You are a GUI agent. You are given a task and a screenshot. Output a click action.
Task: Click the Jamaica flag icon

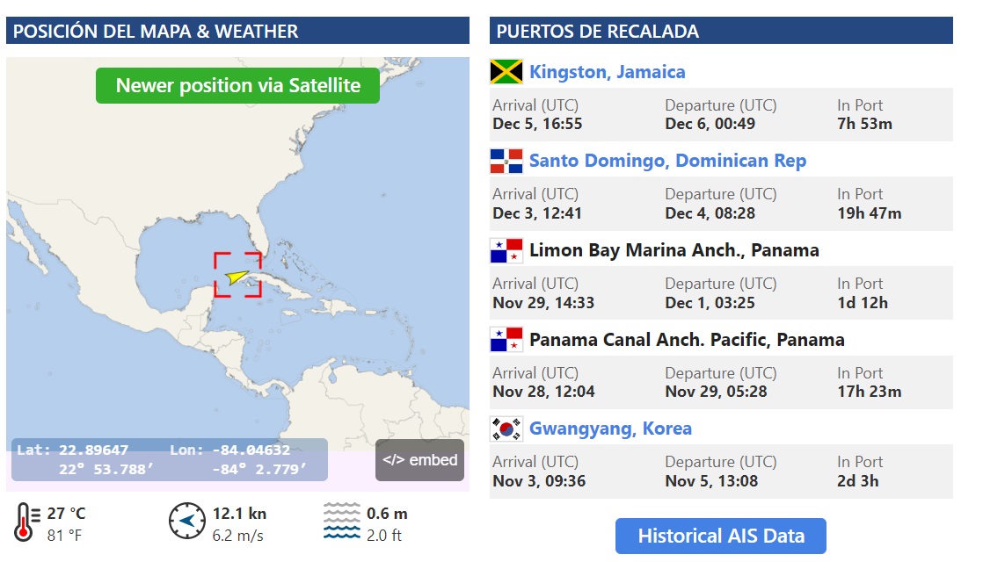point(506,72)
